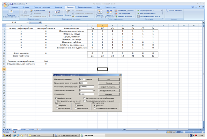Switch to Лист2 sheet tab

tap(23, 129)
